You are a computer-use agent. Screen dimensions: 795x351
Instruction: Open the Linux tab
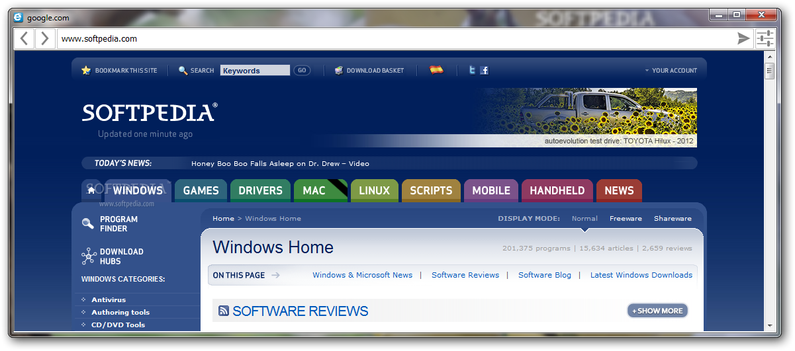point(375,190)
